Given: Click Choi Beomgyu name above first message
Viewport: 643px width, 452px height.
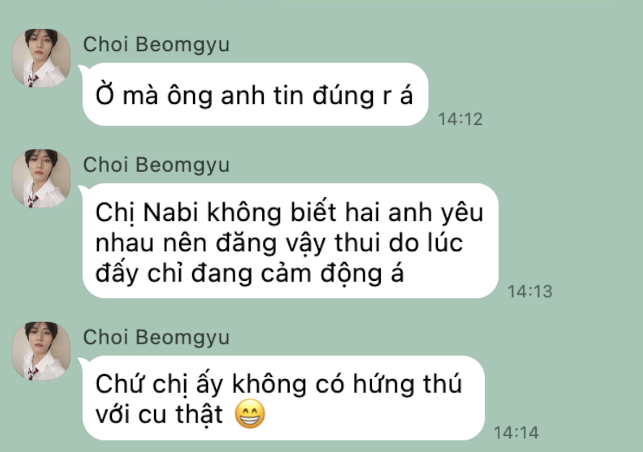Looking at the screenshot, I should coord(156,45).
